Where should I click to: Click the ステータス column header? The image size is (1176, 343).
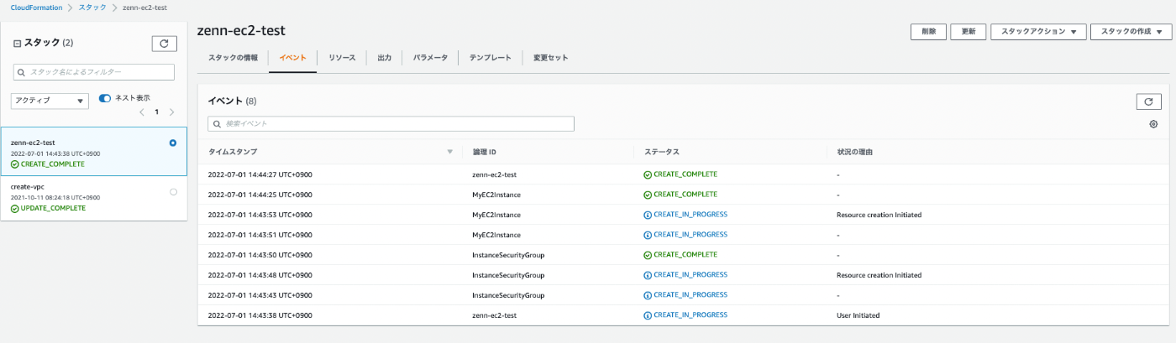pos(661,152)
